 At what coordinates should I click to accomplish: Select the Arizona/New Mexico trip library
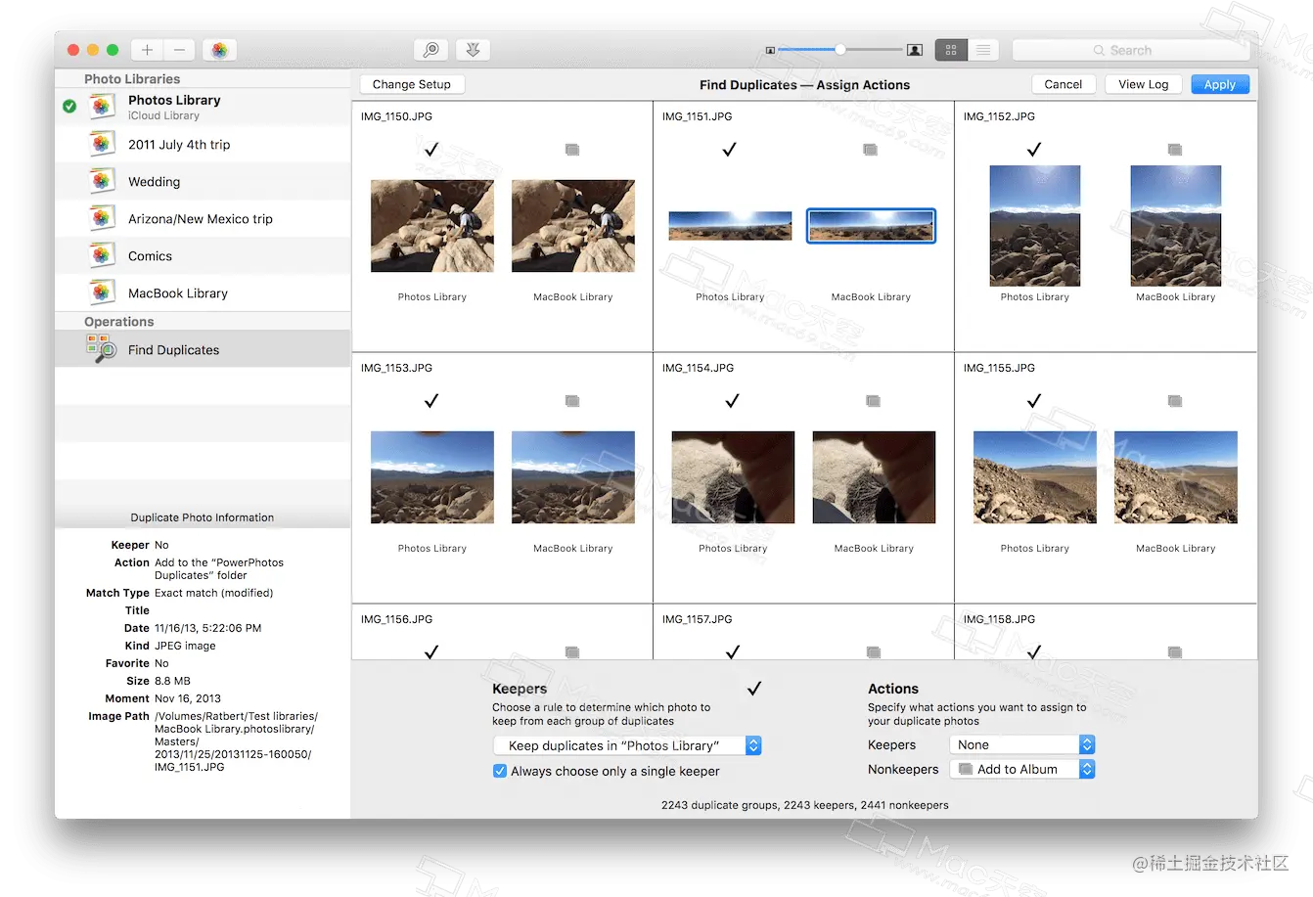(x=203, y=219)
